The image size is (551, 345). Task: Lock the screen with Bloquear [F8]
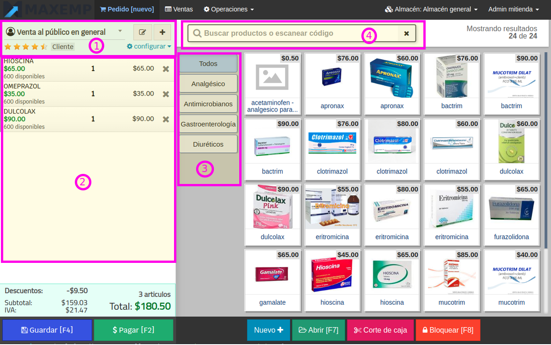pos(448,330)
